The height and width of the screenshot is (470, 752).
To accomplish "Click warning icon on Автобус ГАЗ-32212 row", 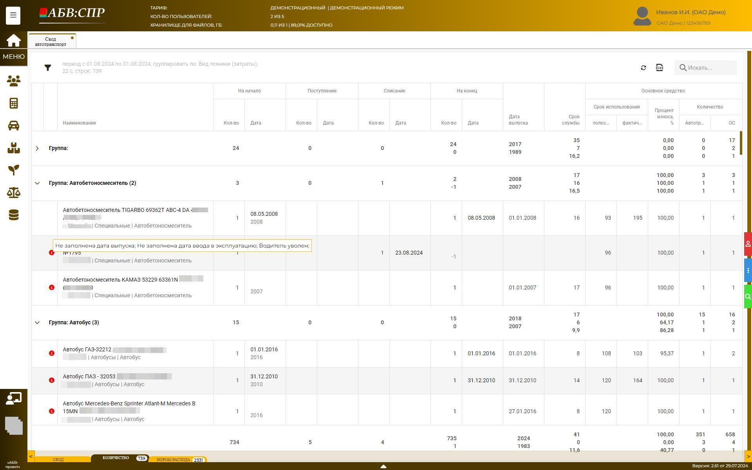I will [x=51, y=353].
